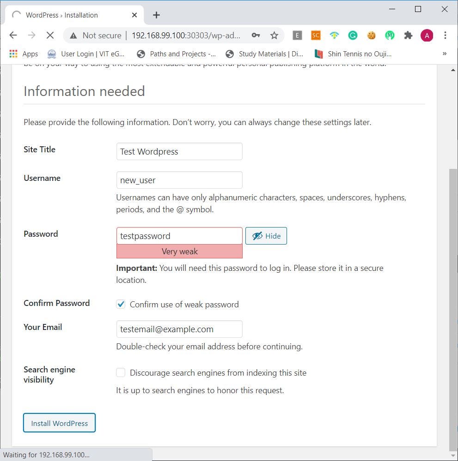Open the gray E extension
458x461 pixels.
coord(297,36)
